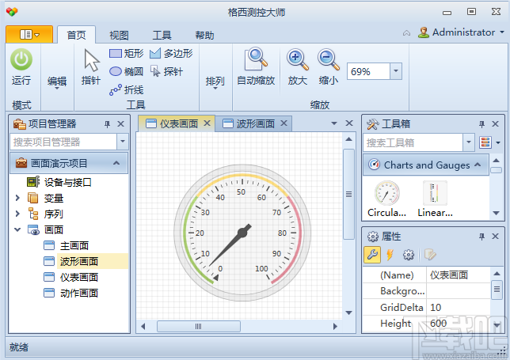
Task: Close the Project Manager panel
Action: click(120, 123)
